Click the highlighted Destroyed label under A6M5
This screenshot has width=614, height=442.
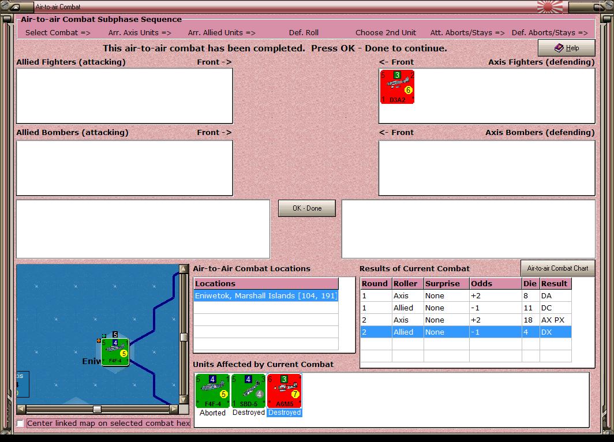coord(284,413)
